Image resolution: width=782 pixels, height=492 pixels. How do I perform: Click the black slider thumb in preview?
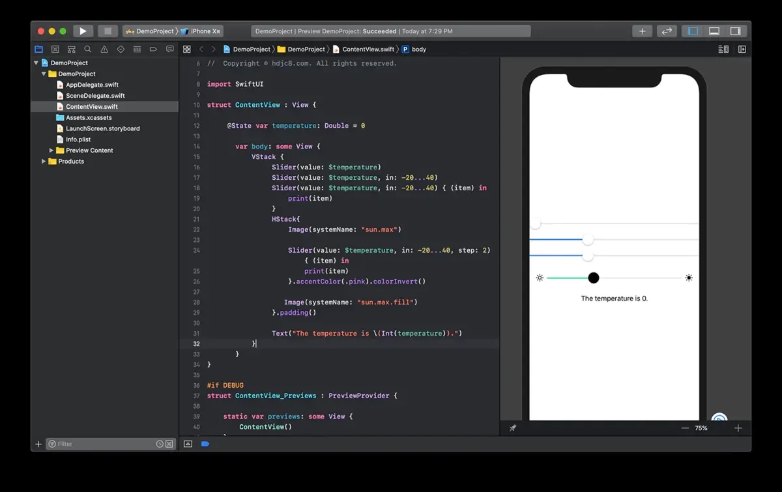pyautogui.click(x=594, y=278)
